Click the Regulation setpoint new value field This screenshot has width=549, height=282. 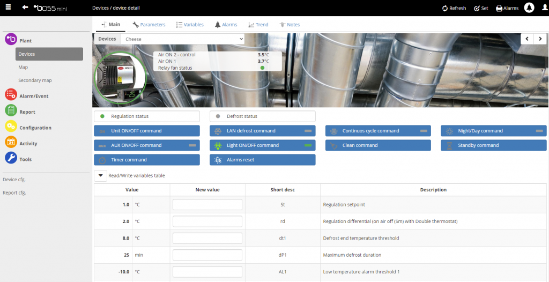[207, 204]
